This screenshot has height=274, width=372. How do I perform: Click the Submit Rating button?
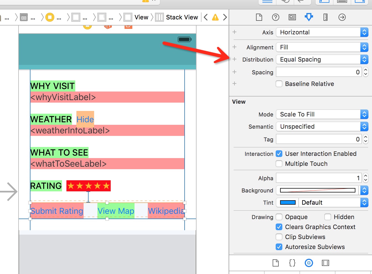pyautogui.click(x=57, y=211)
